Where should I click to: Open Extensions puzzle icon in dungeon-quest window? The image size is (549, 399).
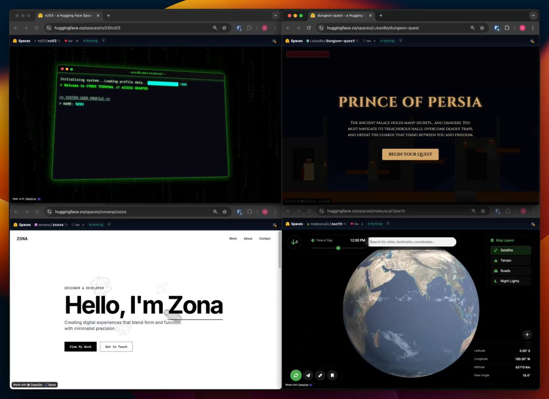point(507,28)
